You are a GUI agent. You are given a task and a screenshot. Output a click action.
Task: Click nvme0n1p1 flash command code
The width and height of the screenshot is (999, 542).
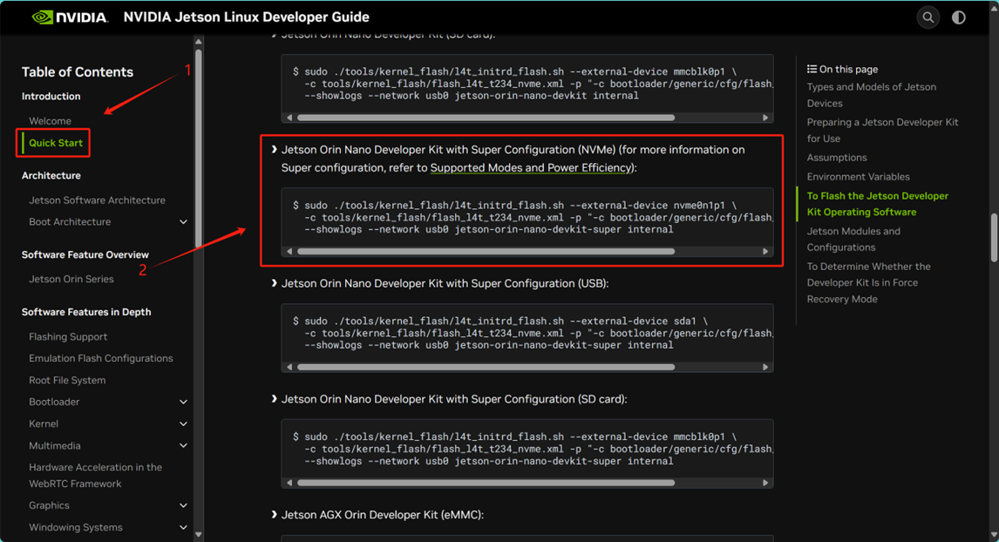(532, 217)
